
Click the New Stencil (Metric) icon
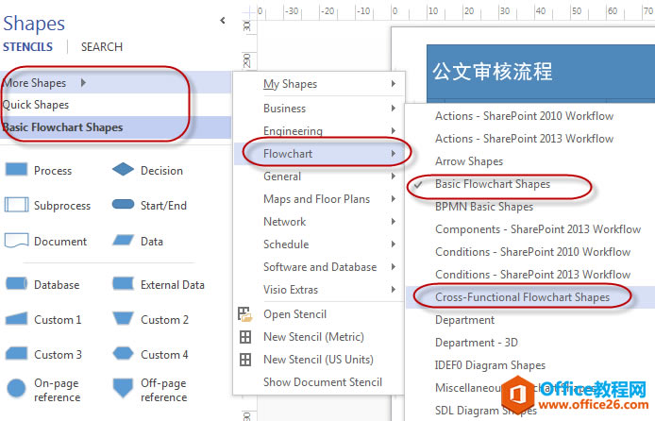[x=245, y=337]
